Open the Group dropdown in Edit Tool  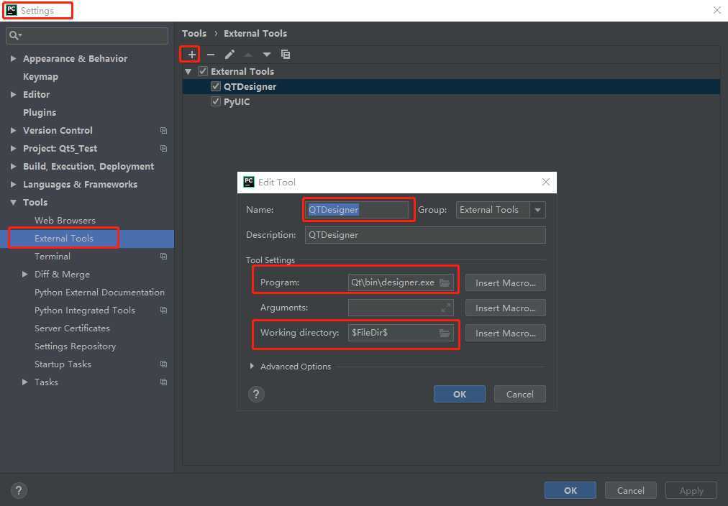[x=537, y=210]
